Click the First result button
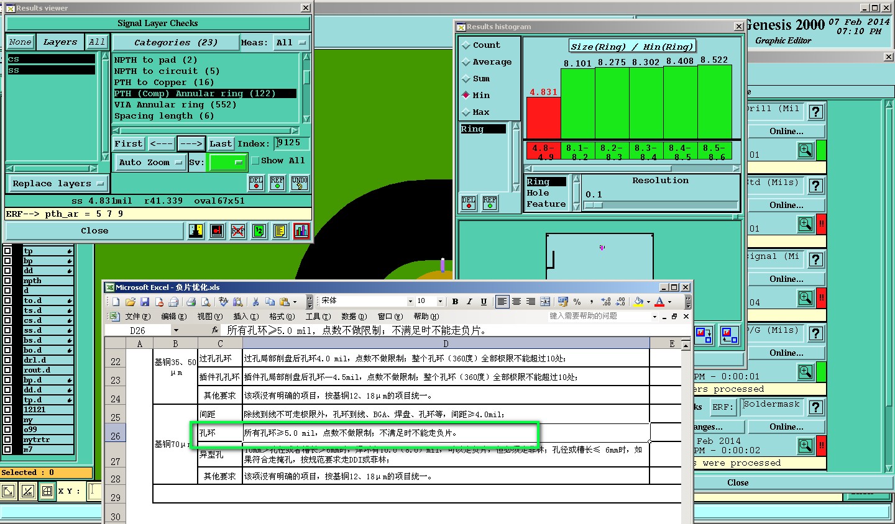Image resolution: width=895 pixels, height=524 pixels. pyautogui.click(x=129, y=144)
